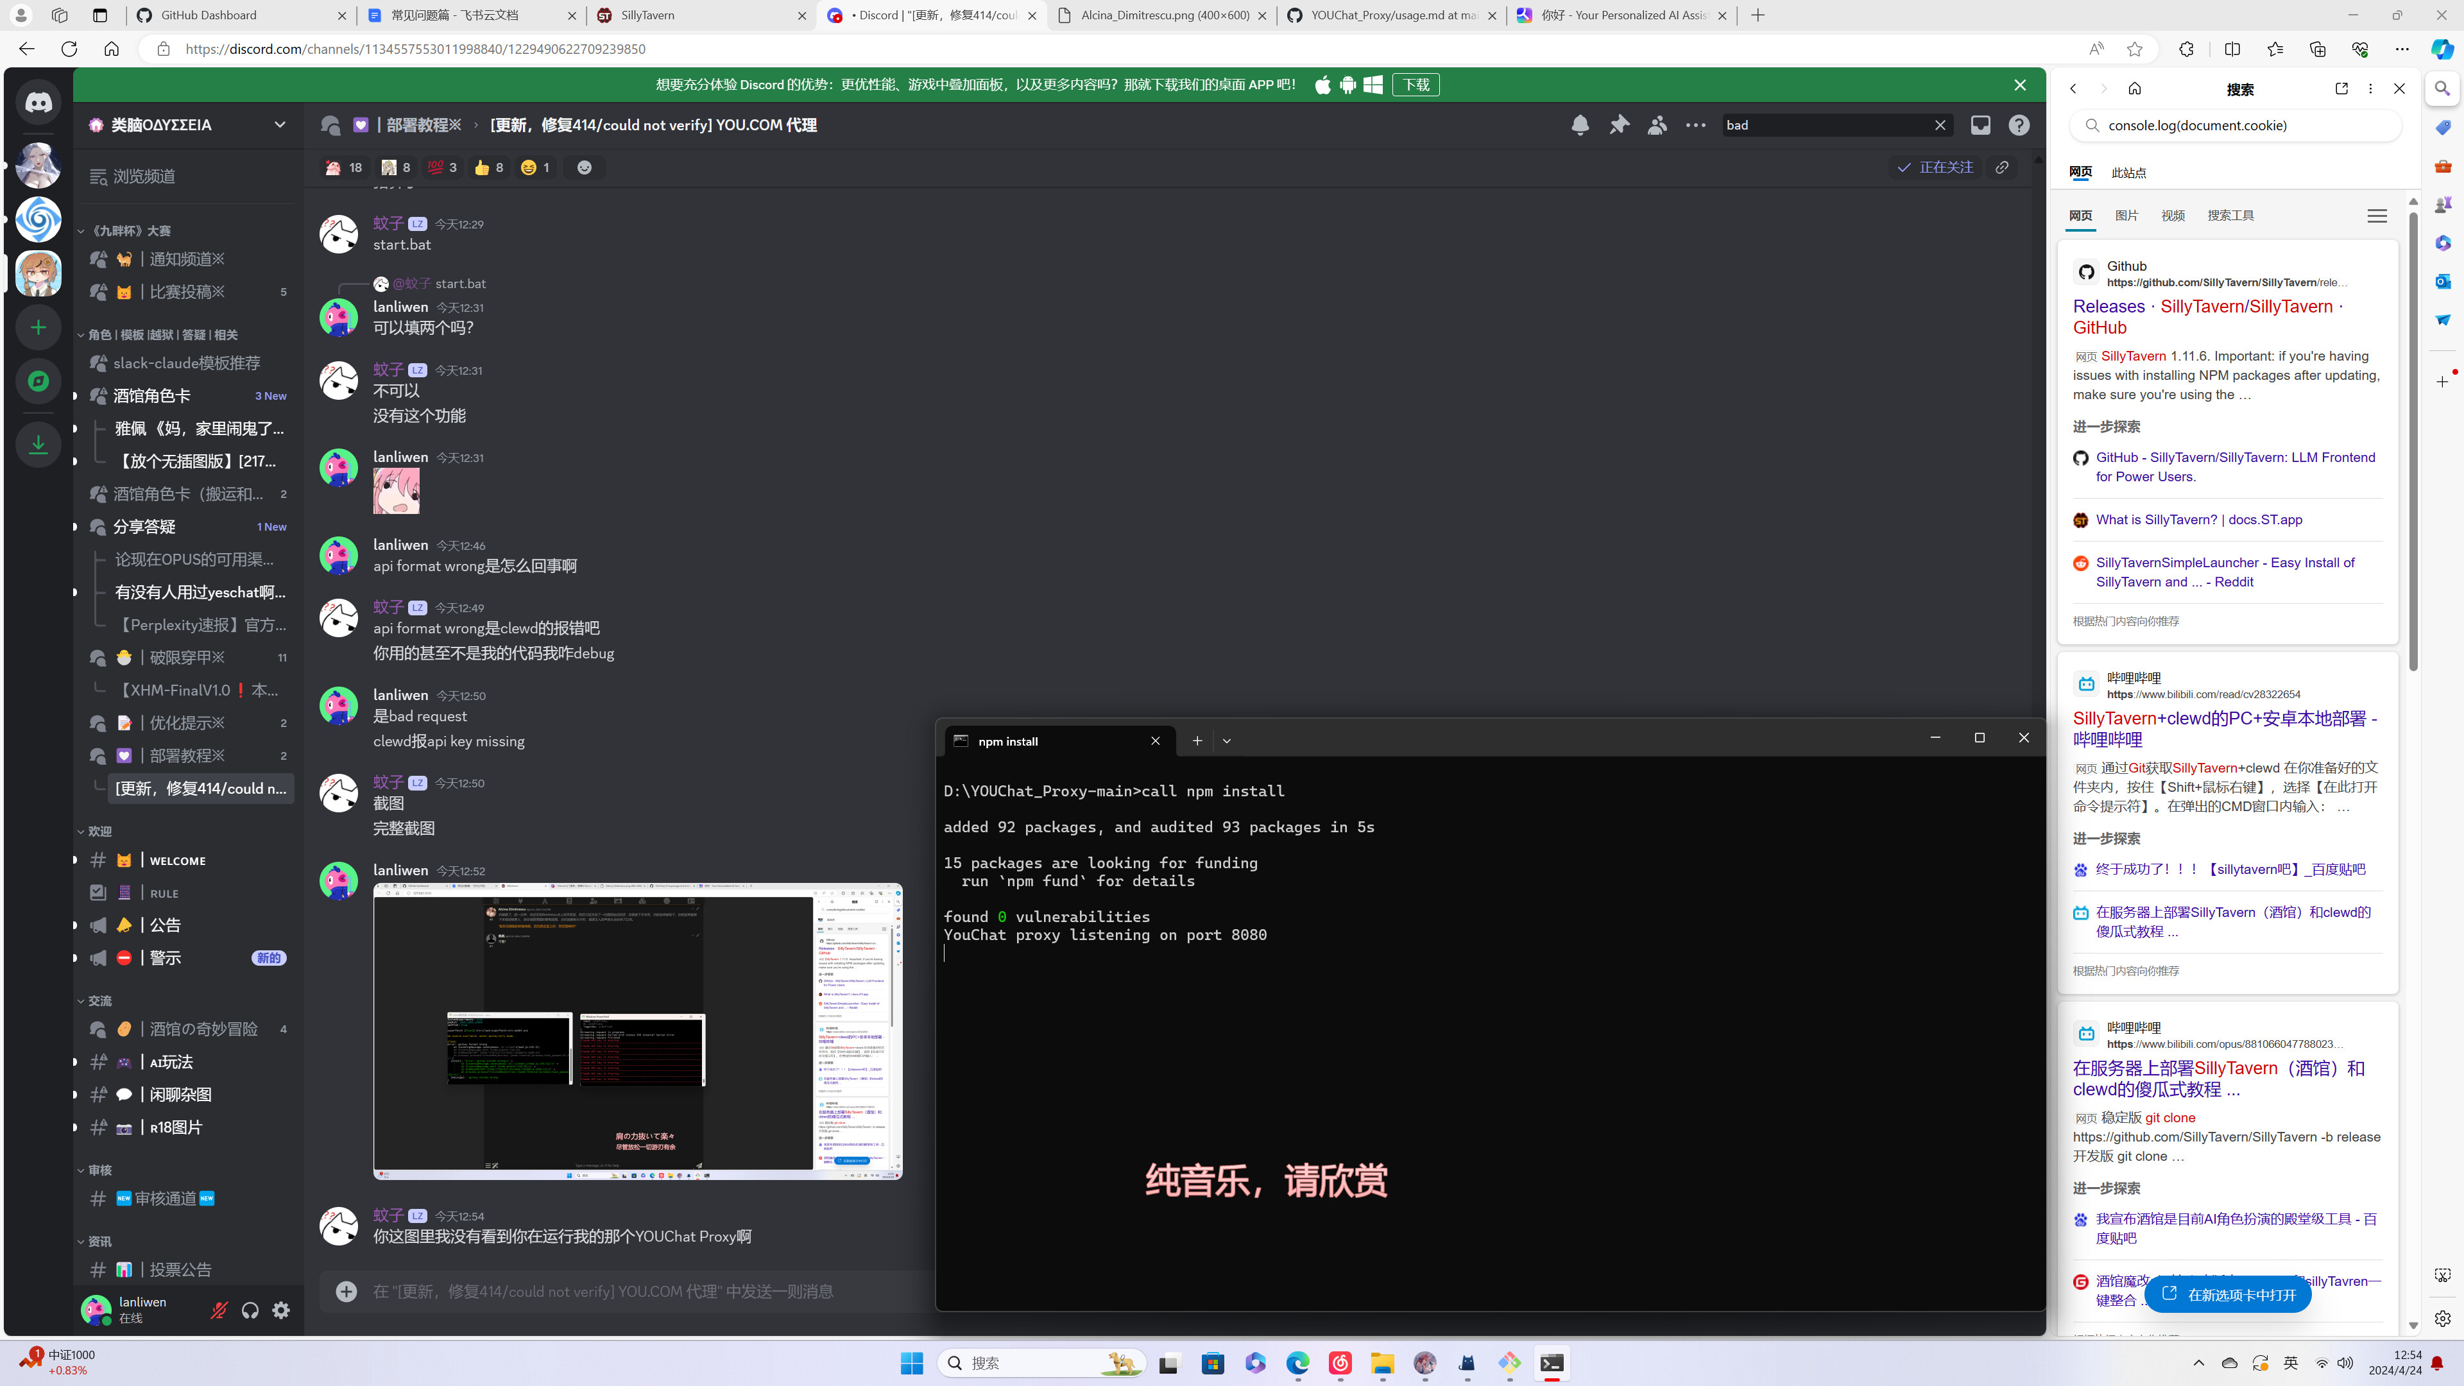Screen dimensions: 2464x1386
Task: Toggle 正在关注 thread following status
Action: [1934, 166]
